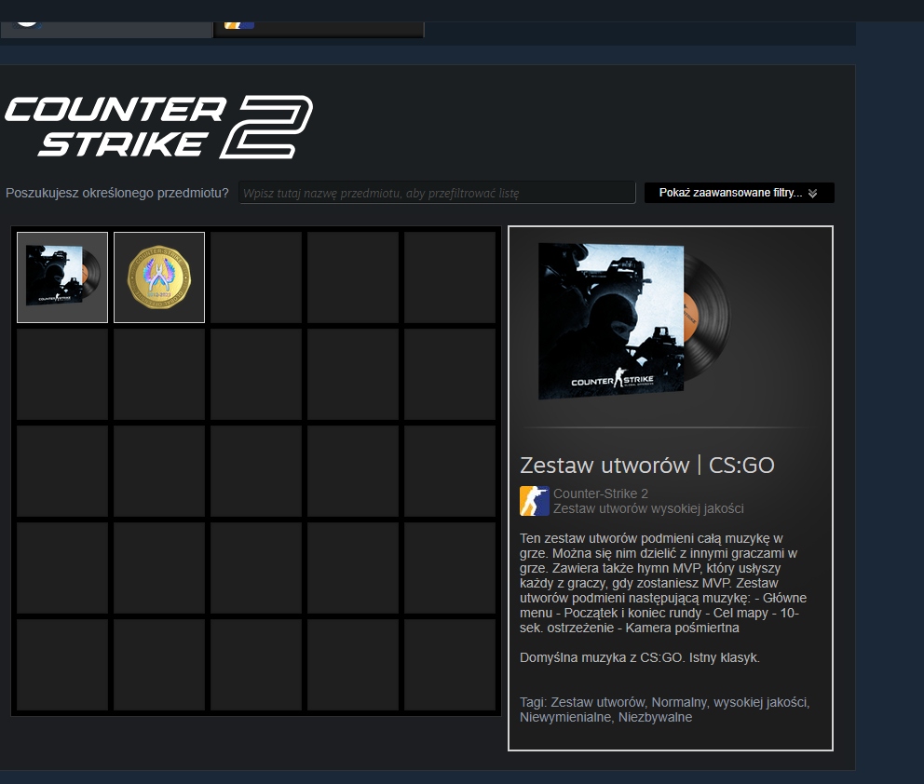Click the Domyślna muzyka z CS:GO description line

pyautogui.click(x=640, y=657)
